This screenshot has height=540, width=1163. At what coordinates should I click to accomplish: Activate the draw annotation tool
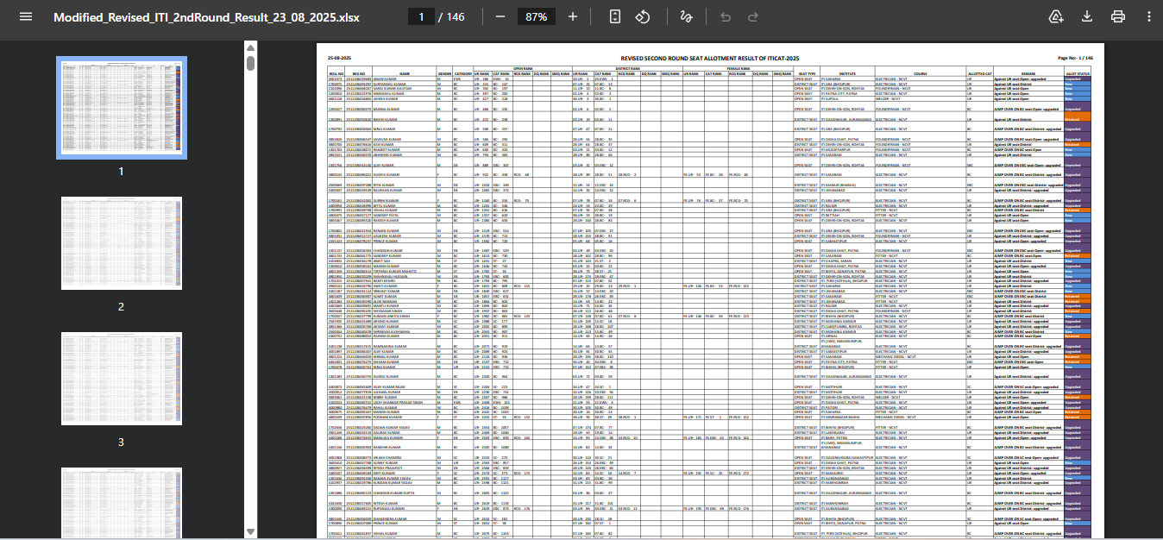[686, 17]
